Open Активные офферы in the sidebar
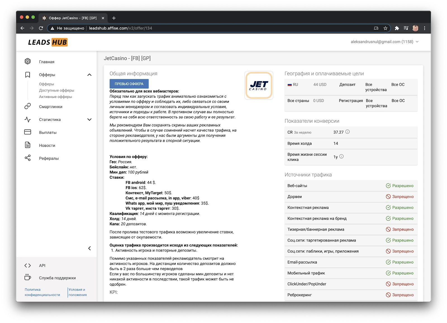Screen dimensions: 447x323 click(56, 97)
